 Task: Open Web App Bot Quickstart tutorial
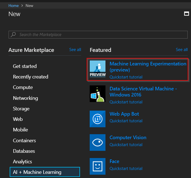click(126, 121)
